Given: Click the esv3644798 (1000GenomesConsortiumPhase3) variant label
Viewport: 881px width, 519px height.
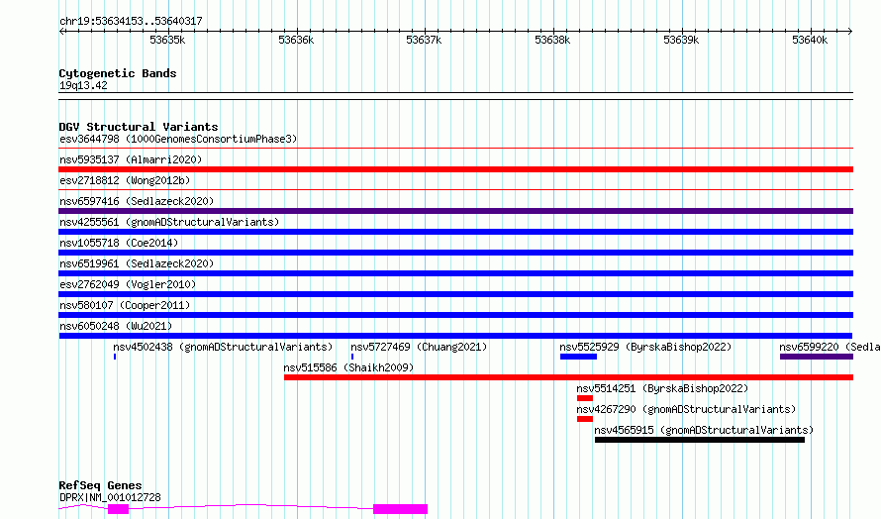Looking at the screenshot, I should 178,139.
